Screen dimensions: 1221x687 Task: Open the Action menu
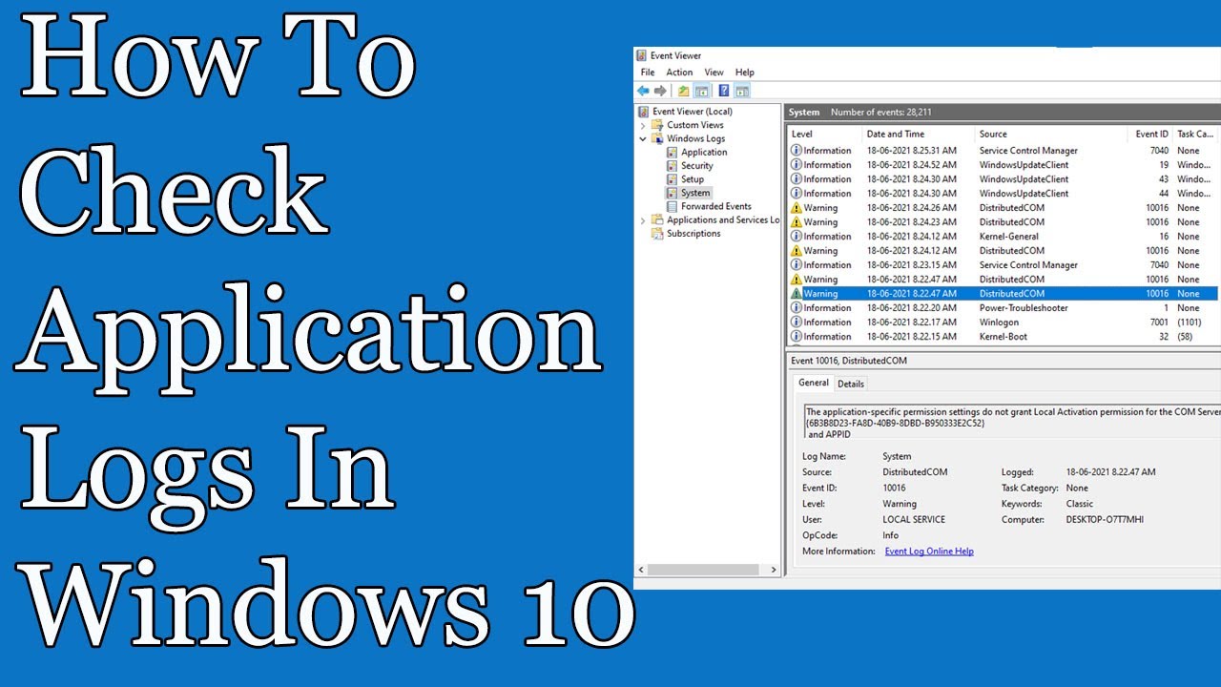(x=679, y=73)
